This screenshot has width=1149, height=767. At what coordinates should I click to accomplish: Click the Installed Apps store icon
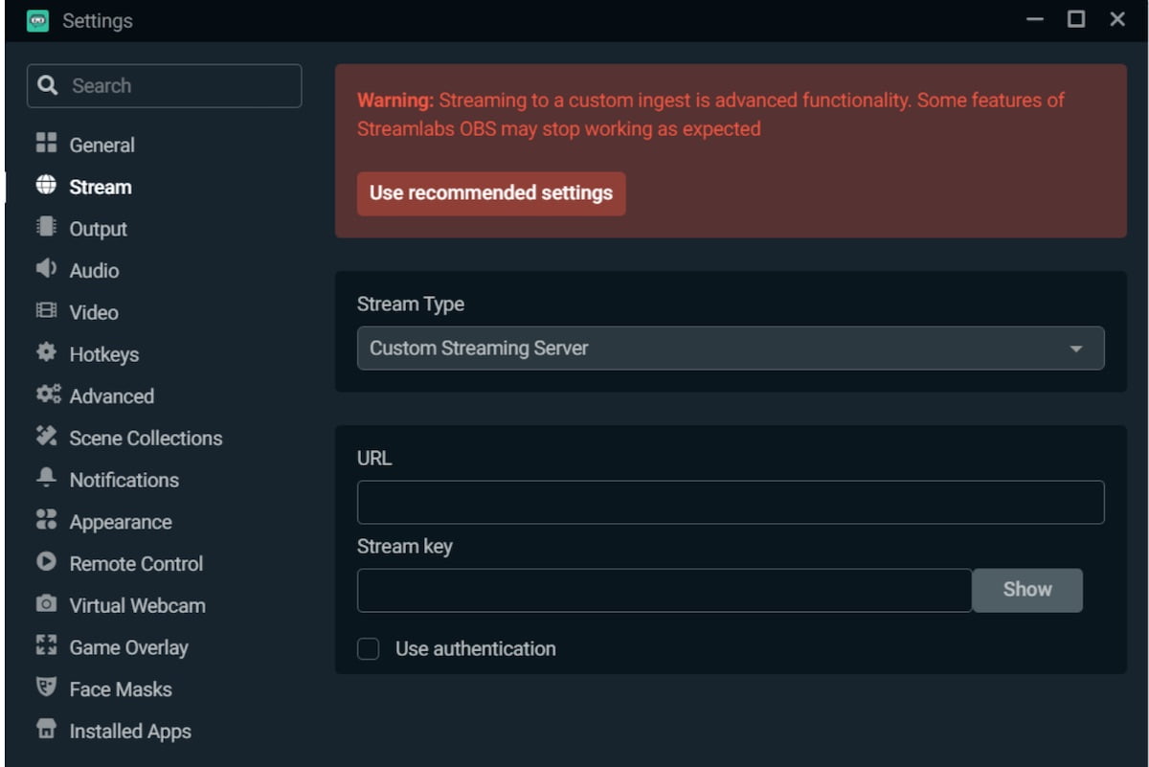[x=46, y=730]
